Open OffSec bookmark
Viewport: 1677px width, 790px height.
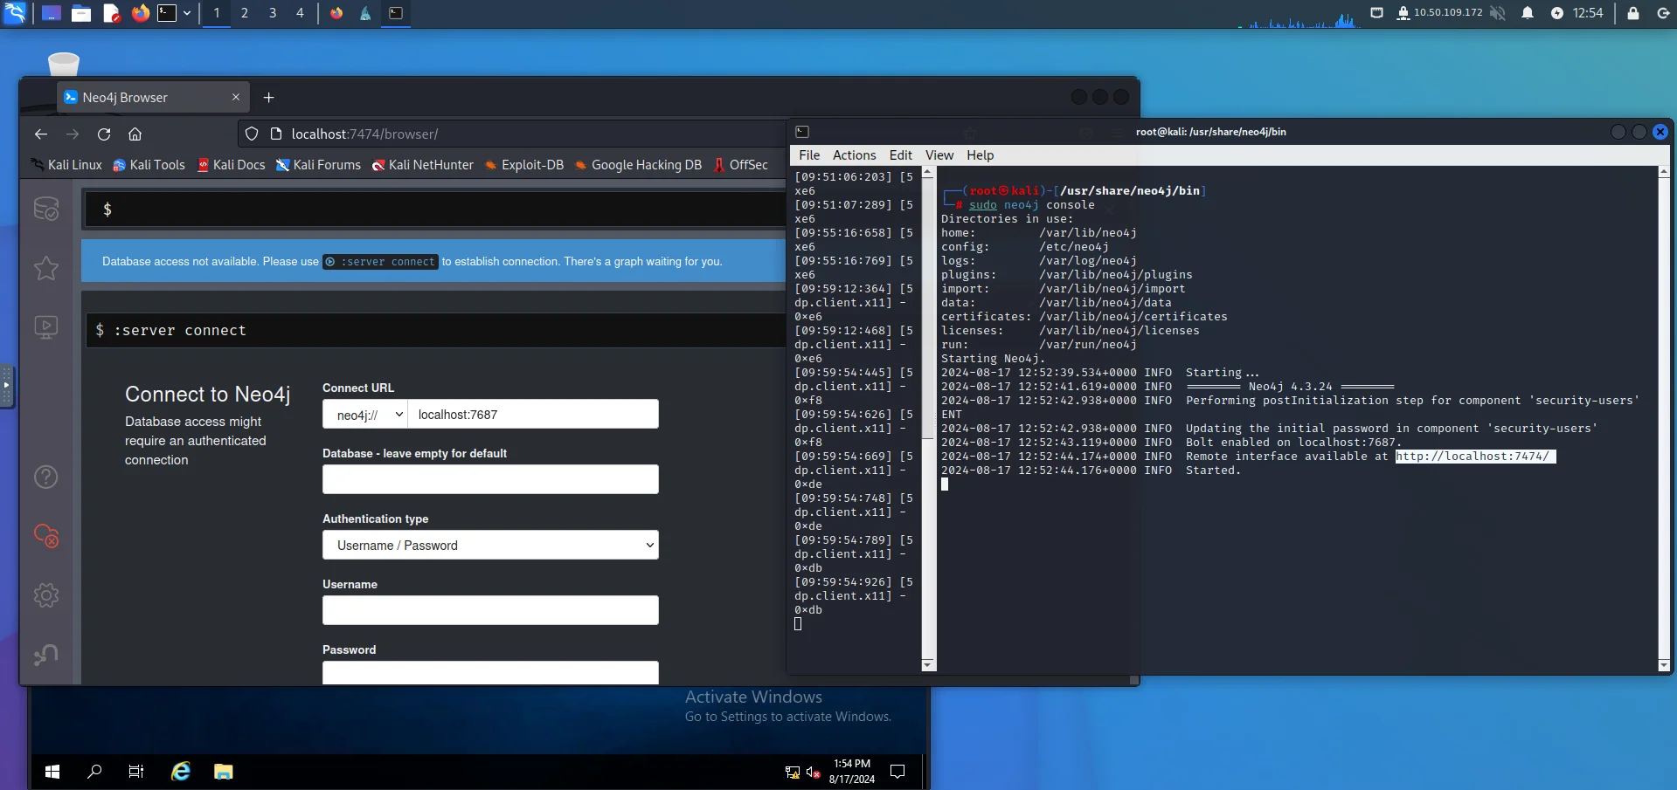[740, 164]
